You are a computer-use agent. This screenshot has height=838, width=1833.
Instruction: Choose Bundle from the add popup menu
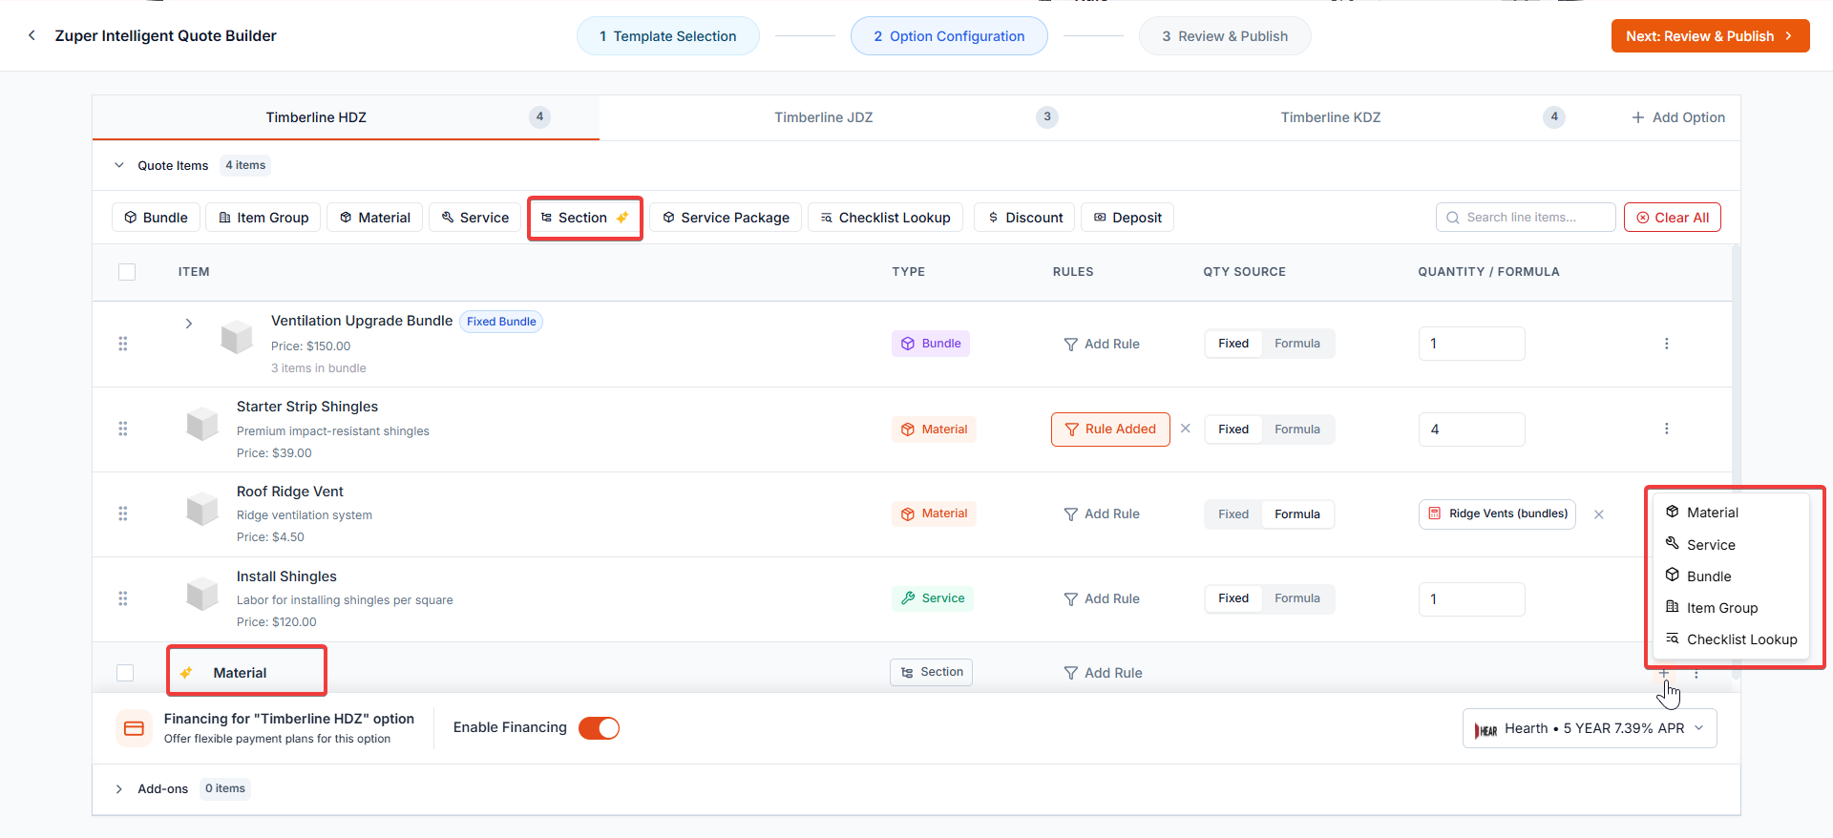point(1731,576)
